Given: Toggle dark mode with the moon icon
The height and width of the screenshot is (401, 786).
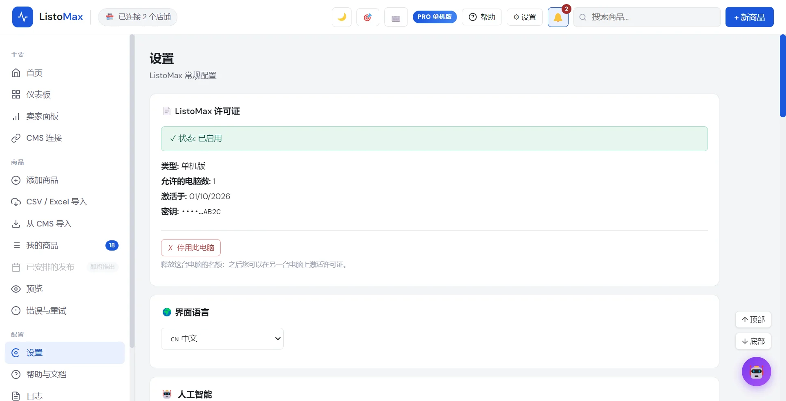Looking at the screenshot, I should pyautogui.click(x=342, y=17).
